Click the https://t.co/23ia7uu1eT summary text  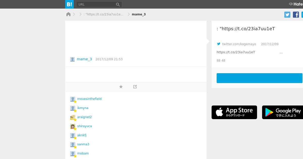[x=236, y=52]
